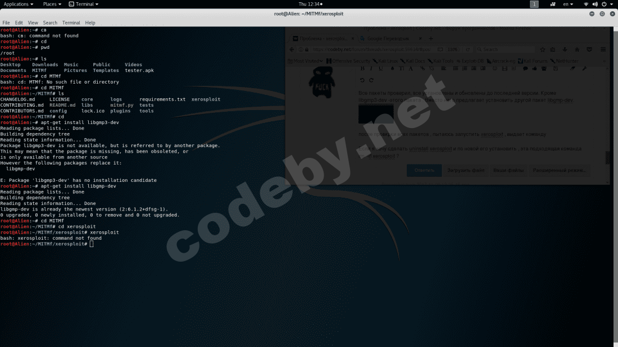The width and height of the screenshot is (618, 347).
Task: Click the insert link icon in editor
Action: [x=422, y=69]
